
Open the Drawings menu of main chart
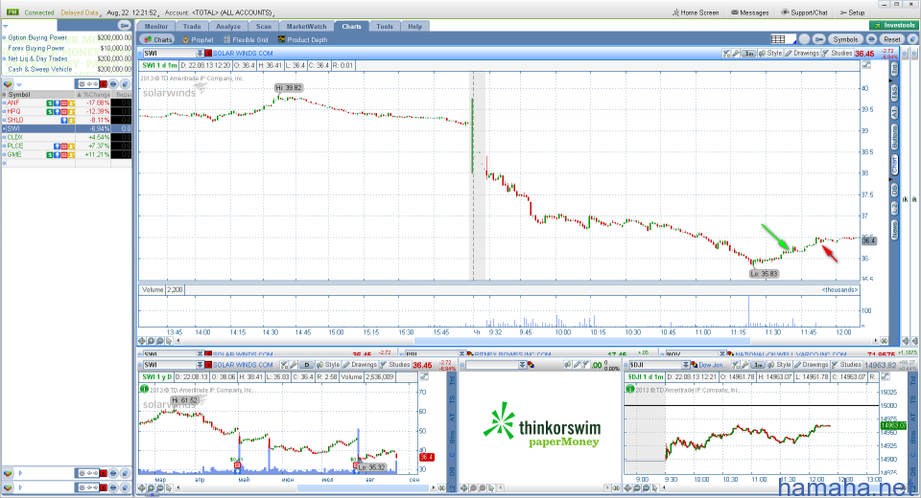pyautogui.click(x=802, y=53)
